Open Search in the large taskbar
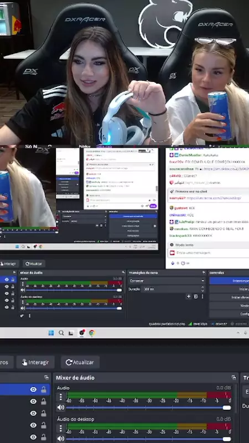Screen dimensions: 249x443 pyautogui.click(x=61, y=333)
